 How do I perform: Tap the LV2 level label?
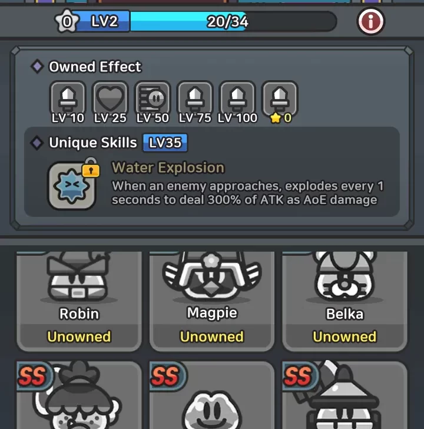tap(104, 21)
